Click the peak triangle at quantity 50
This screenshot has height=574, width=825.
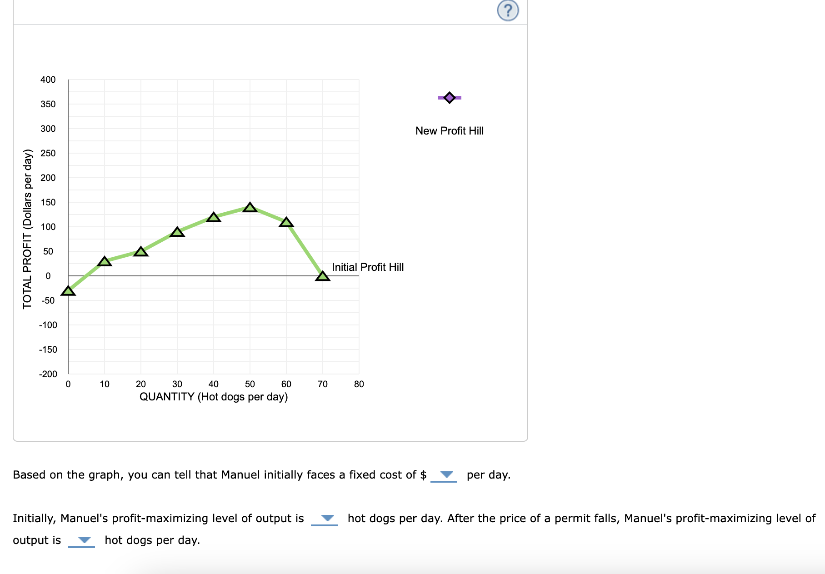(250, 207)
